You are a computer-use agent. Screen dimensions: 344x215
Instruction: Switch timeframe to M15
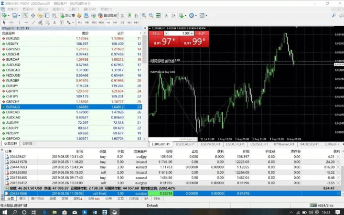(94, 22)
